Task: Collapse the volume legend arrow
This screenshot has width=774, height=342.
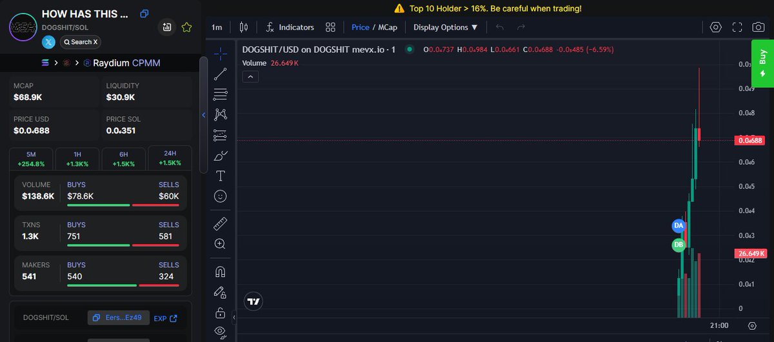Action: point(251,77)
